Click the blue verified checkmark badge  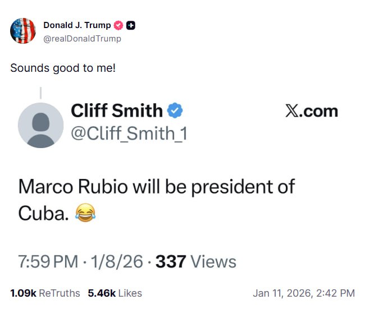tap(175, 111)
